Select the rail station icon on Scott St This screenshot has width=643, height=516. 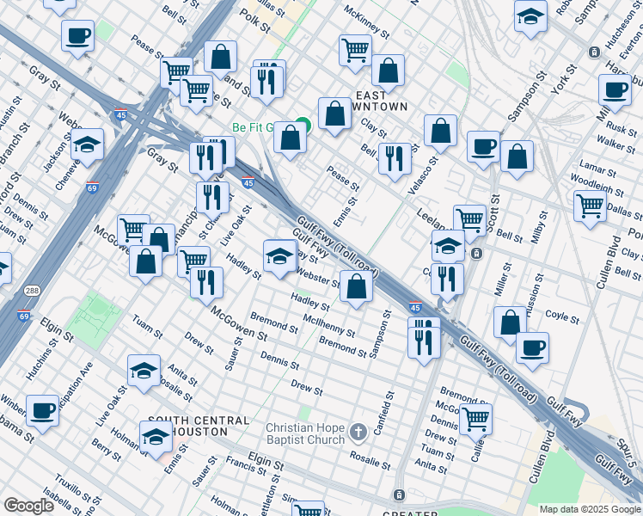click(476, 254)
